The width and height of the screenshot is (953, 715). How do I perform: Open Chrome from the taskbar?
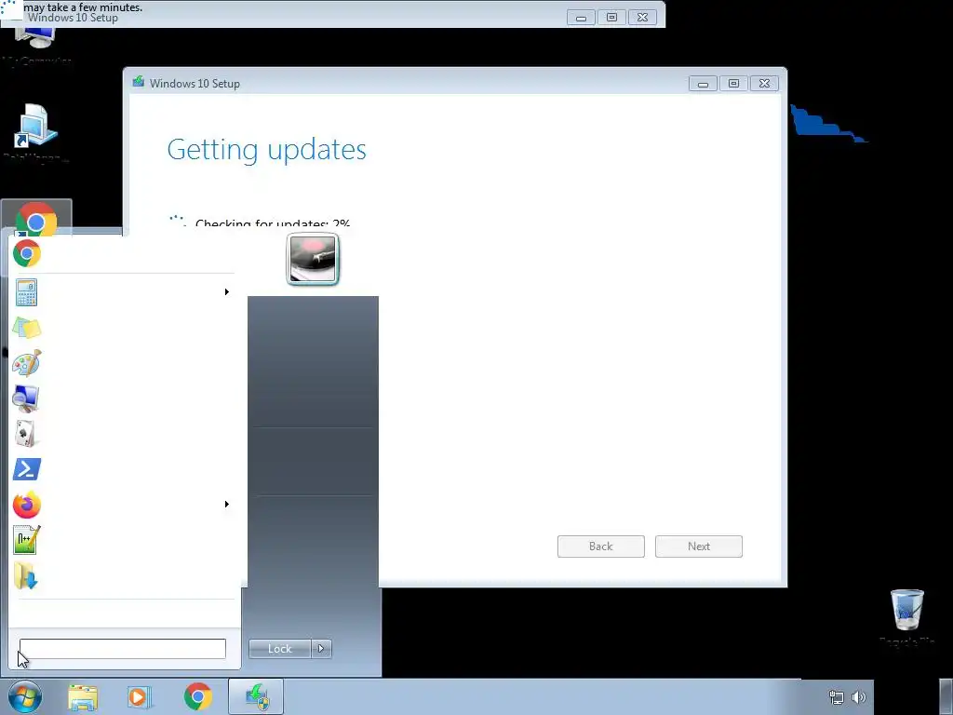tap(198, 696)
